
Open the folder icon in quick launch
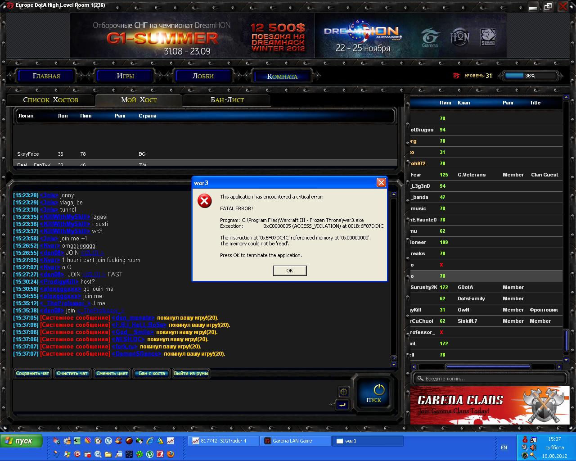108,454
